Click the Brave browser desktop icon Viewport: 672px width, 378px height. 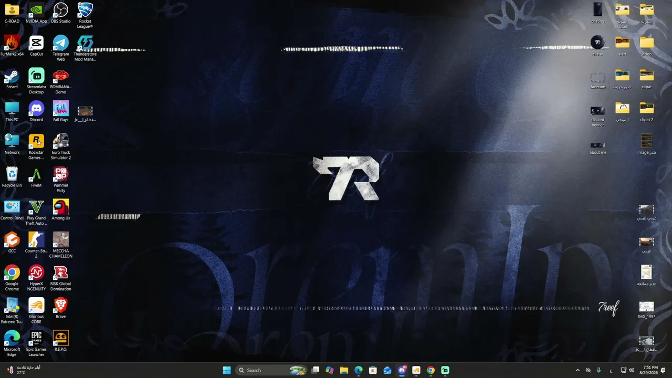point(61,308)
